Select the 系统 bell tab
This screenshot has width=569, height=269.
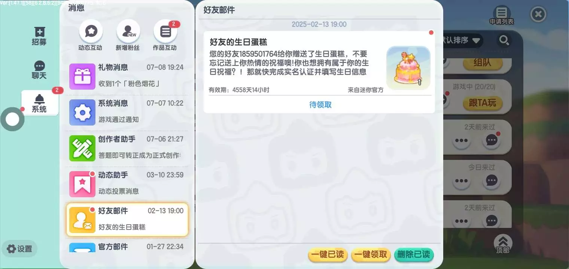(x=40, y=103)
